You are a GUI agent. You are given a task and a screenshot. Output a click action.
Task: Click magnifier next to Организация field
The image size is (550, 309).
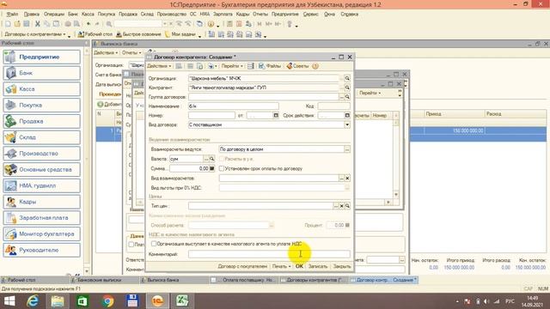coord(347,78)
